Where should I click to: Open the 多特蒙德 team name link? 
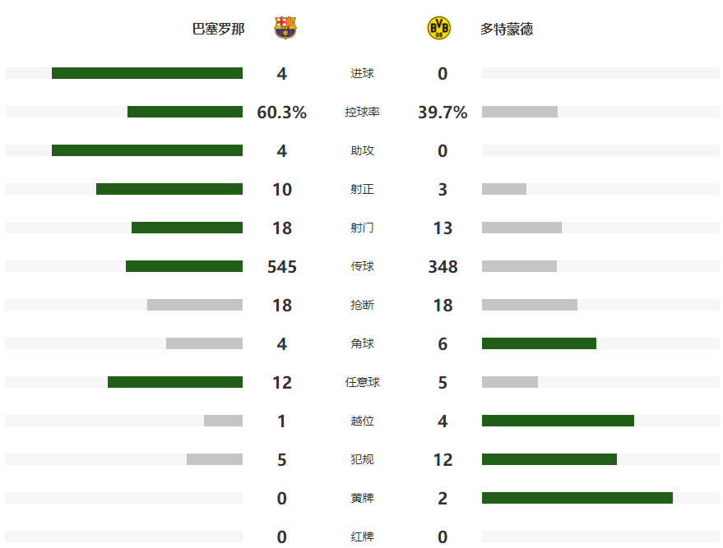click(507, 29)
